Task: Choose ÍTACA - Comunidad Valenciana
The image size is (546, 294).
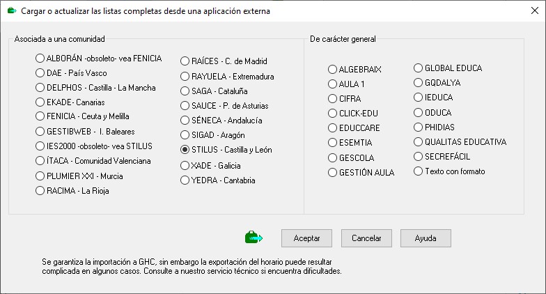Action: click(93, 160)
